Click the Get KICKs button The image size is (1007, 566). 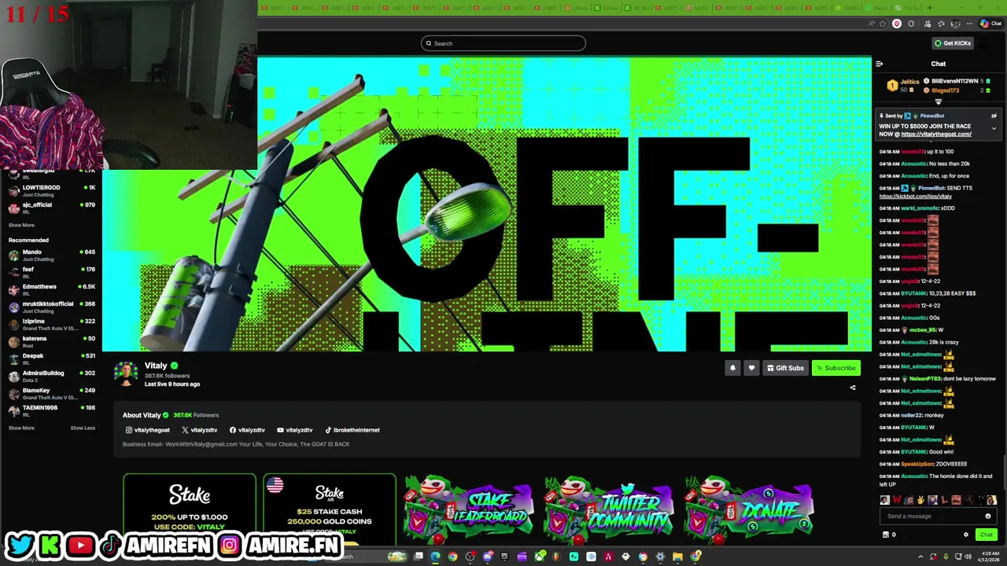coord(953,43)
